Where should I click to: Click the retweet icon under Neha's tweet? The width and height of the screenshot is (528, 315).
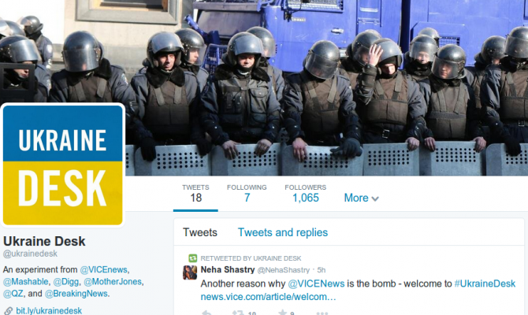click(238, 313)
